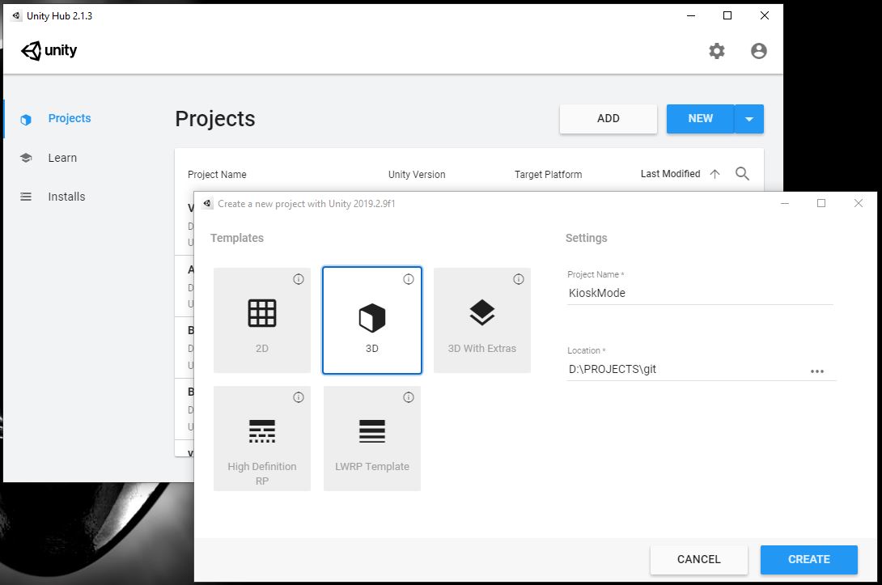
Task: Show info for 3D template
Action: tap(409, 279)
